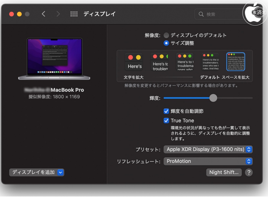
Task: Select the middle scaled resolution thumbnail
Action: [x=185, y=62]
